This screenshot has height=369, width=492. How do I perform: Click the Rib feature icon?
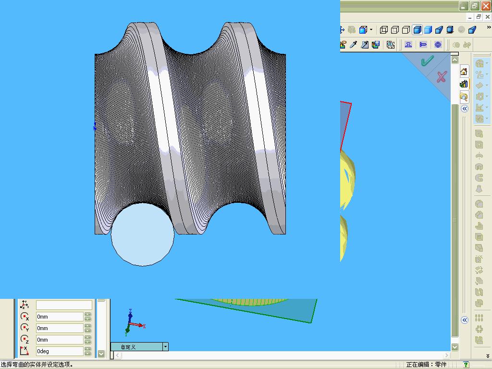(479, 226)
